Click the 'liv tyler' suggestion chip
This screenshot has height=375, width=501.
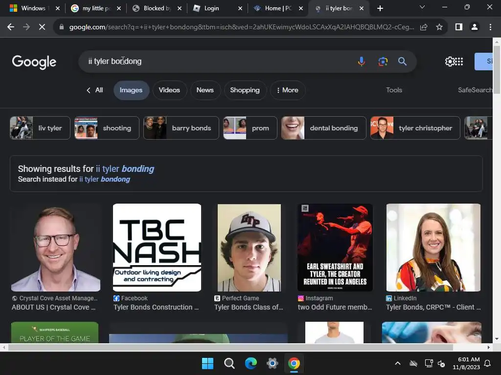point(40,128)
